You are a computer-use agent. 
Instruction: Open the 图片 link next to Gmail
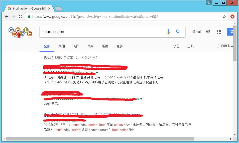coord(209,32)
